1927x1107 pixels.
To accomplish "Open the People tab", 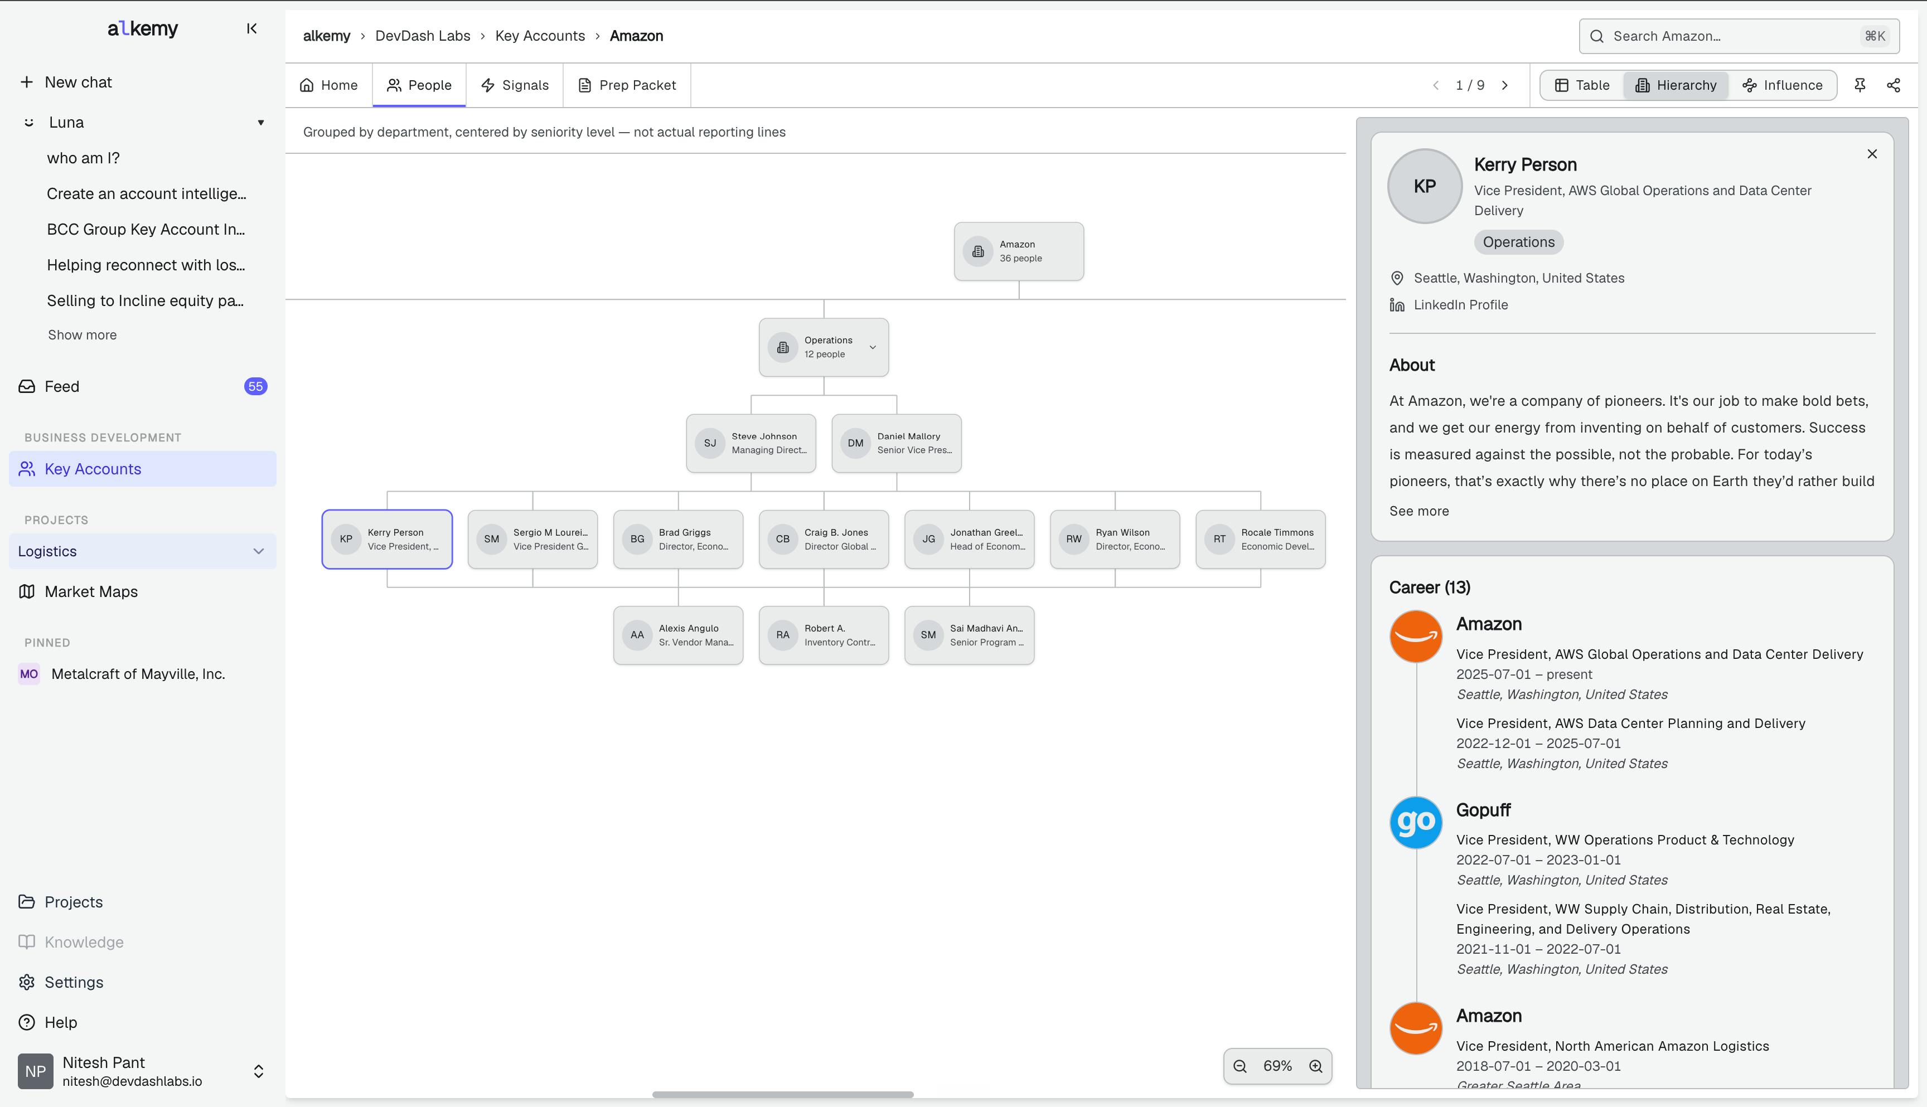I will point(419,85).
